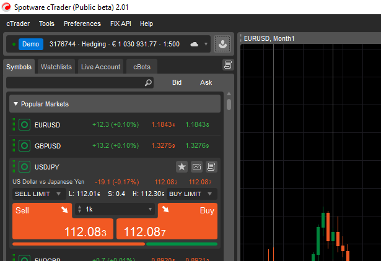Add USDJPY to favorites with star icon
The width and height of the screenshot is (381, 261).
[x=182, y=166]
